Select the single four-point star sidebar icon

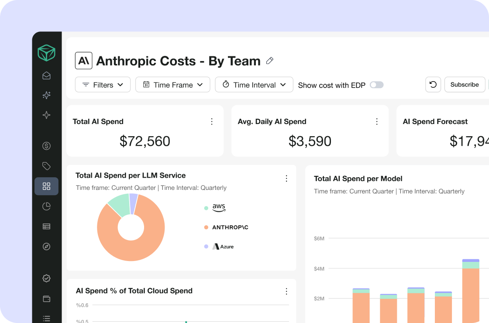point(46,115)
